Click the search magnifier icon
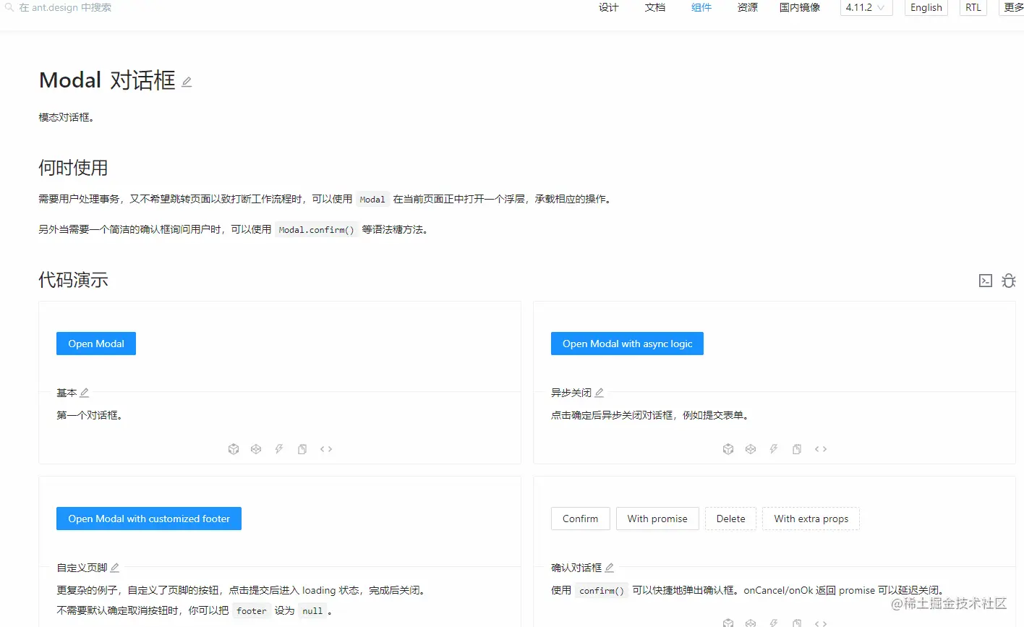1024x627 pixels. pyautogui.click(x=9, y=7)
